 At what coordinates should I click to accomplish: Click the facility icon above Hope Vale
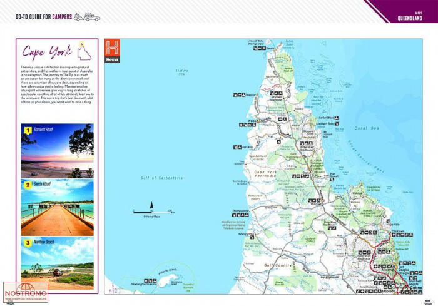pyautogui.click(x=389, y=221)
